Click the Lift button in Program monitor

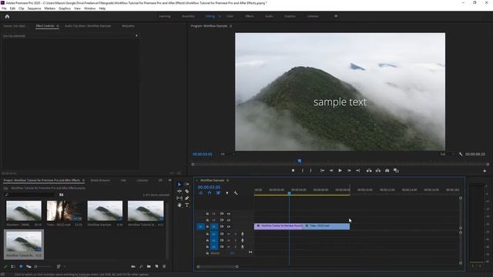click(x=369, y=171)
